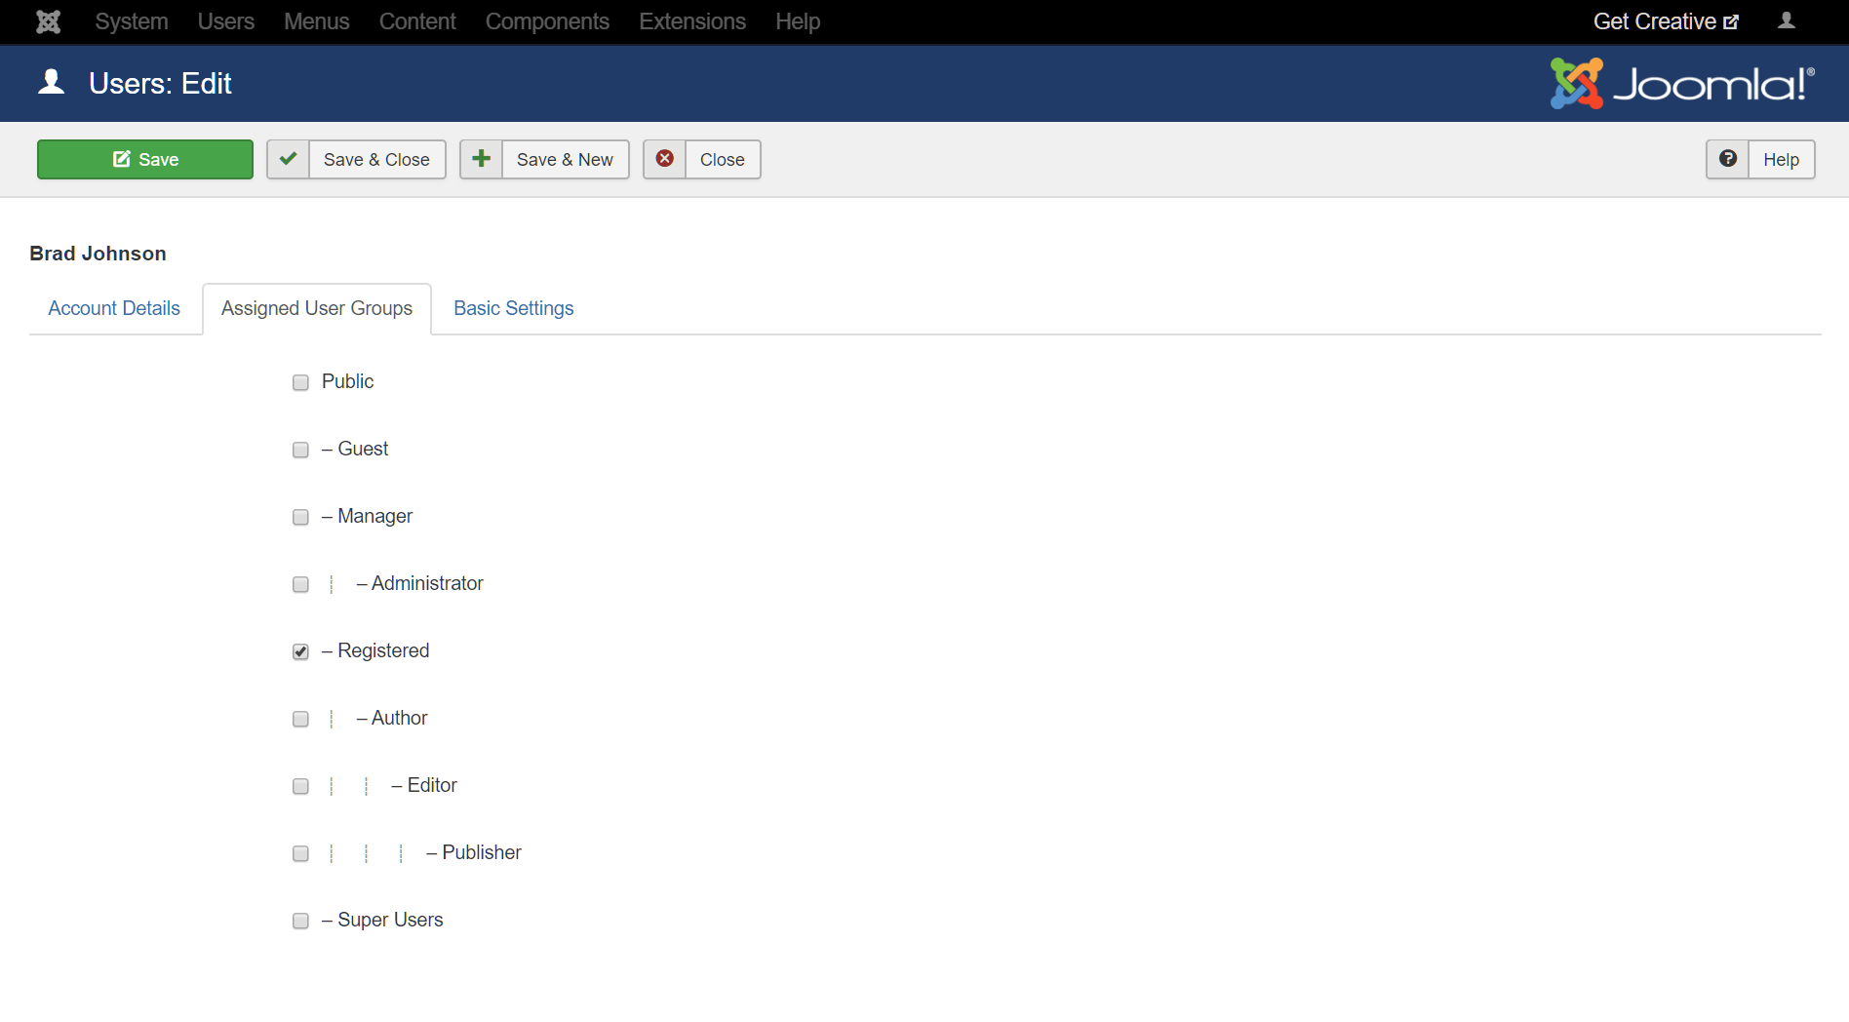Click the Editor group label
The image size is (1849, 1022).
[432, 785]
